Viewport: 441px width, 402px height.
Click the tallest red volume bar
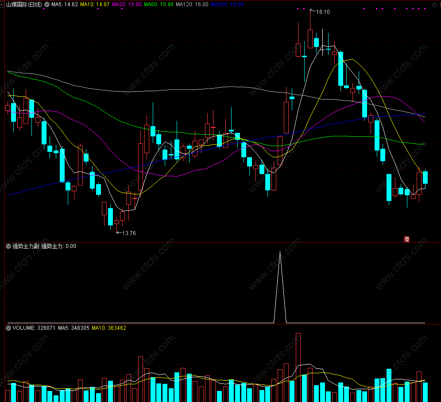[298, 367]
